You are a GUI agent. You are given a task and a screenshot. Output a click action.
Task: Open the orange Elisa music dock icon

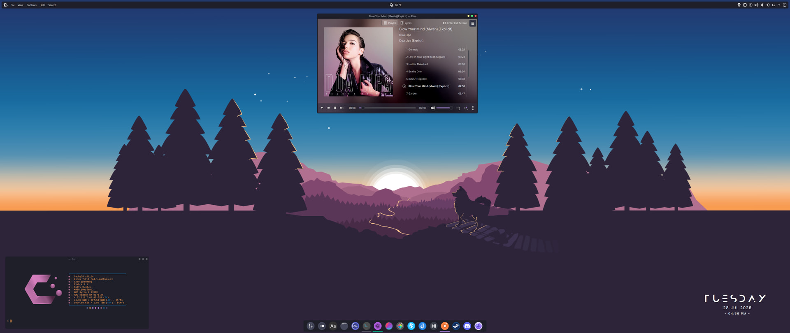tap(445, 326)
